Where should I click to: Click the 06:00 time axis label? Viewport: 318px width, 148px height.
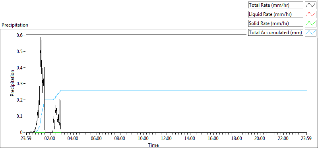coord(97,139)
